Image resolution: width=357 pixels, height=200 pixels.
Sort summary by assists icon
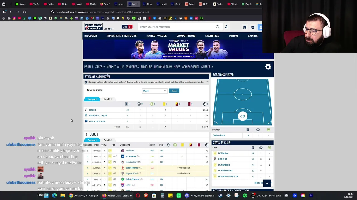click(152, 104)
